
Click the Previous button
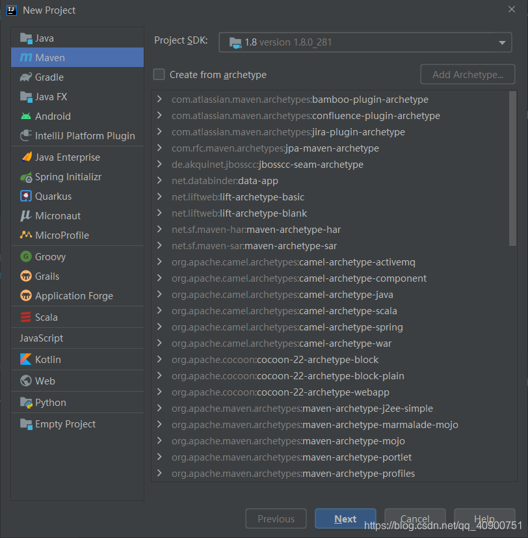coord(276,518)
